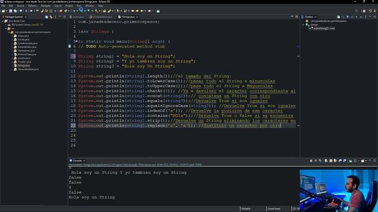Click the Back navigation arrow in toolbar
Viewport: 378px width, 212px height.
pos(142,11)
